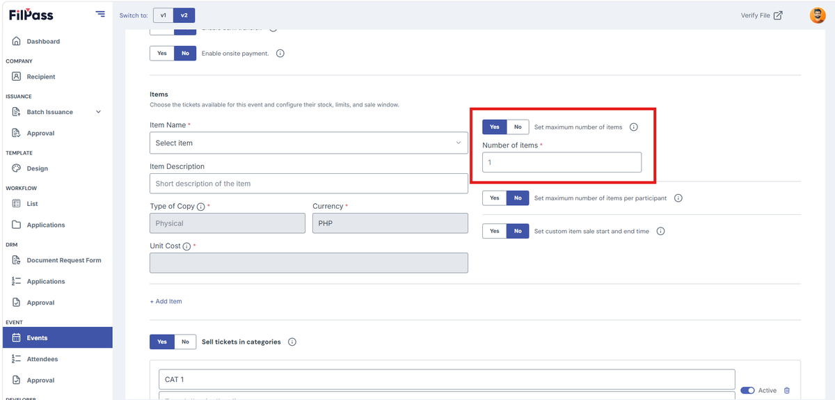The width and height of the screenshot is (835, 400).
Task: Open the Verify File external link icon
Action: [778, 15]
